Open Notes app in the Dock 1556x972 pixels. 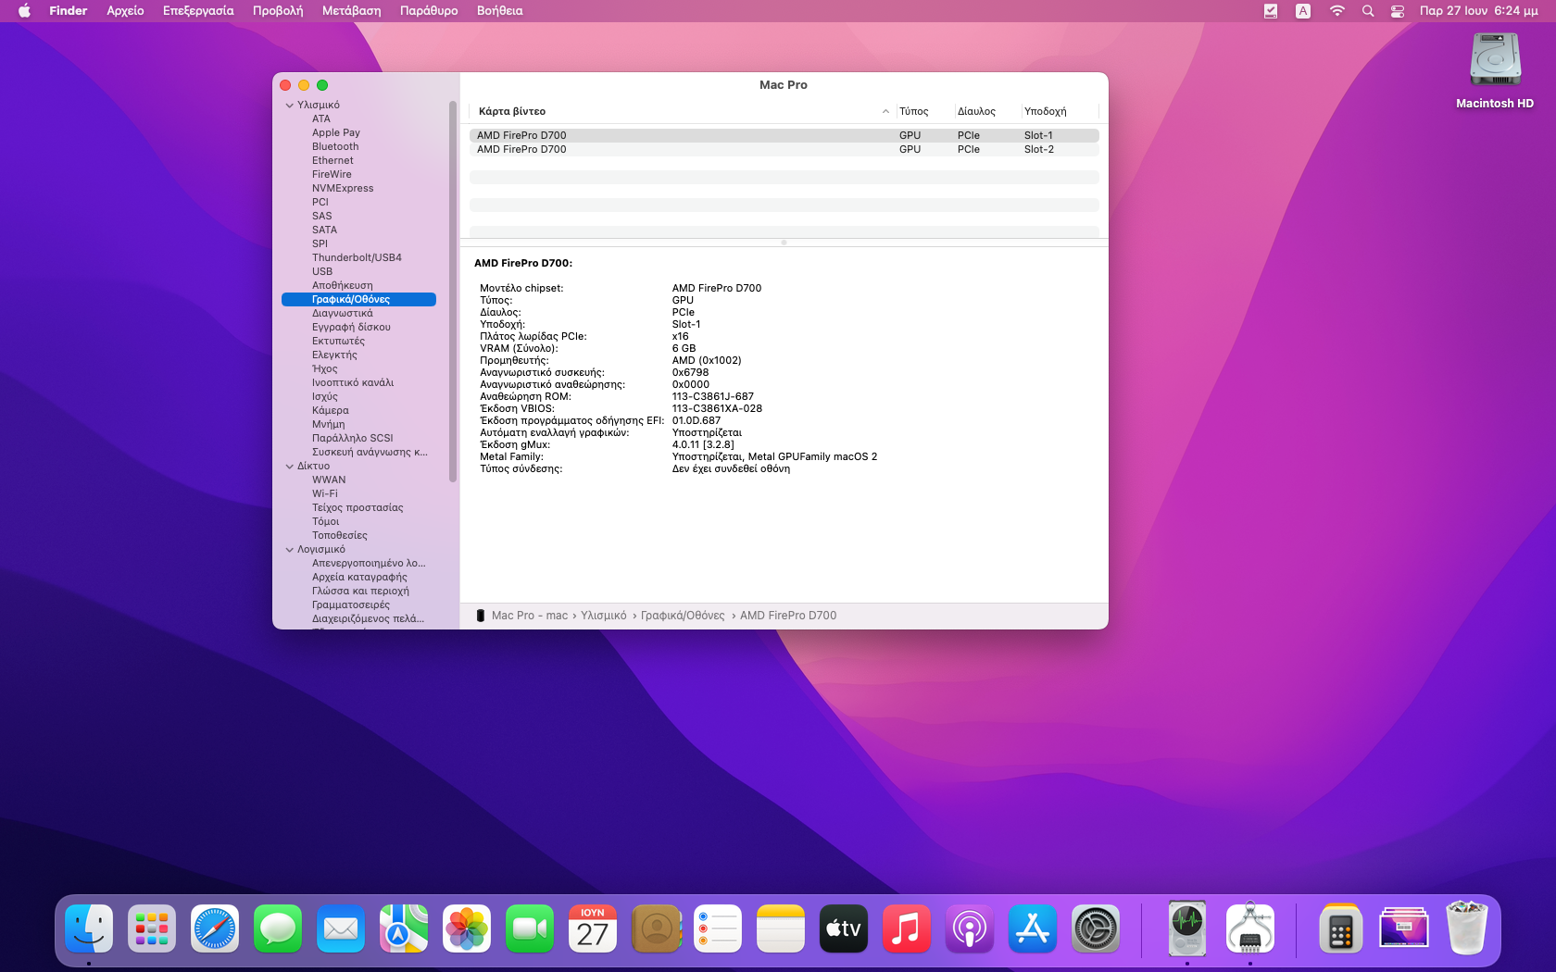781,928
